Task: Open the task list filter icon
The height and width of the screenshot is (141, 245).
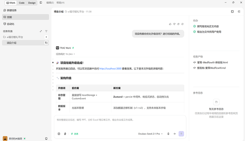Action: (x=46, y=31)
